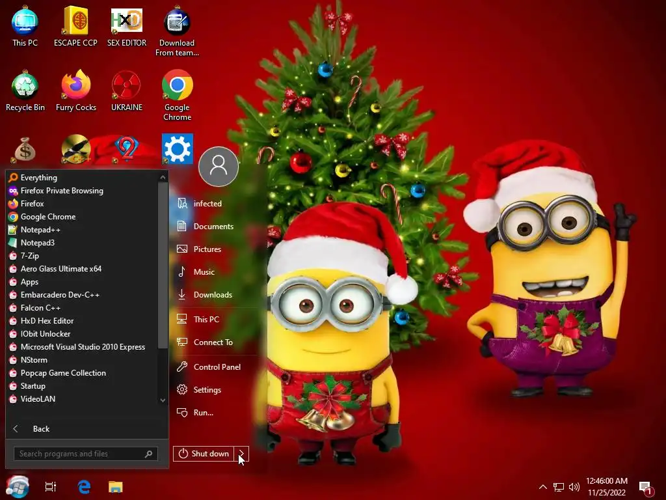Screen dimensions: 666x500
Task: Open volume control tray icon
Action: 574,487
